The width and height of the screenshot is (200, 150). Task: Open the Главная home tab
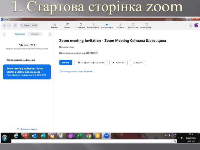[x=54, y=26]
